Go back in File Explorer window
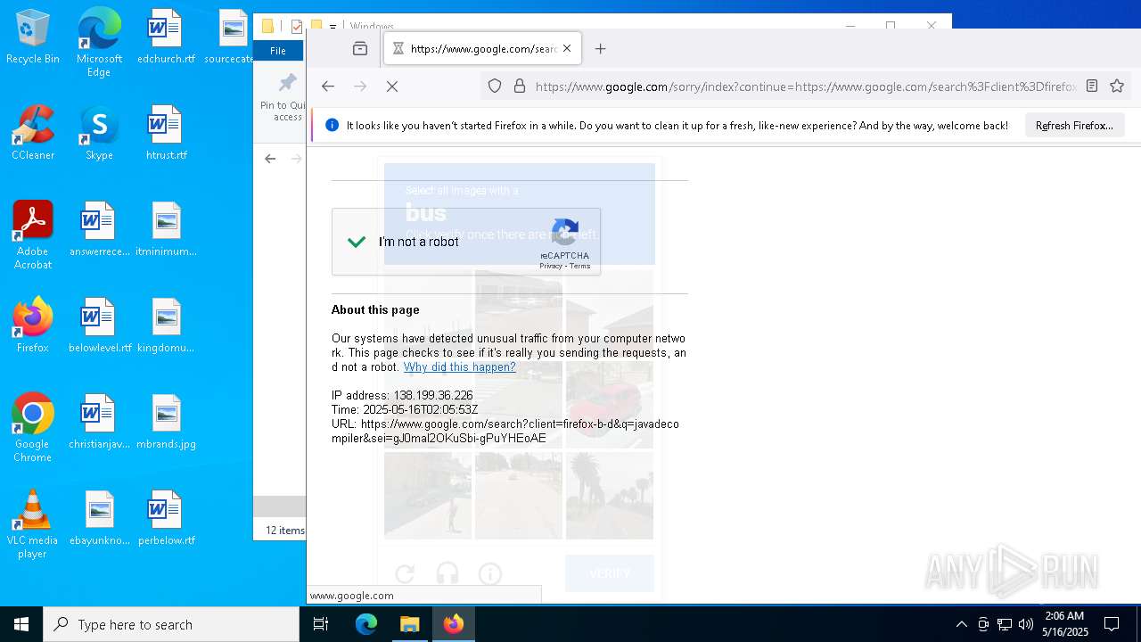Screen dimensions: 1141x642 click(270, 159)
